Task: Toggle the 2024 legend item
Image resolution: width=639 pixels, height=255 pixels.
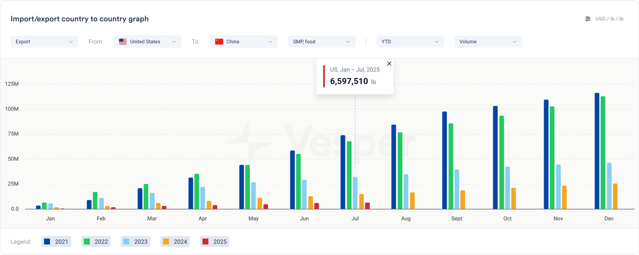Action: tap(175, 241)
